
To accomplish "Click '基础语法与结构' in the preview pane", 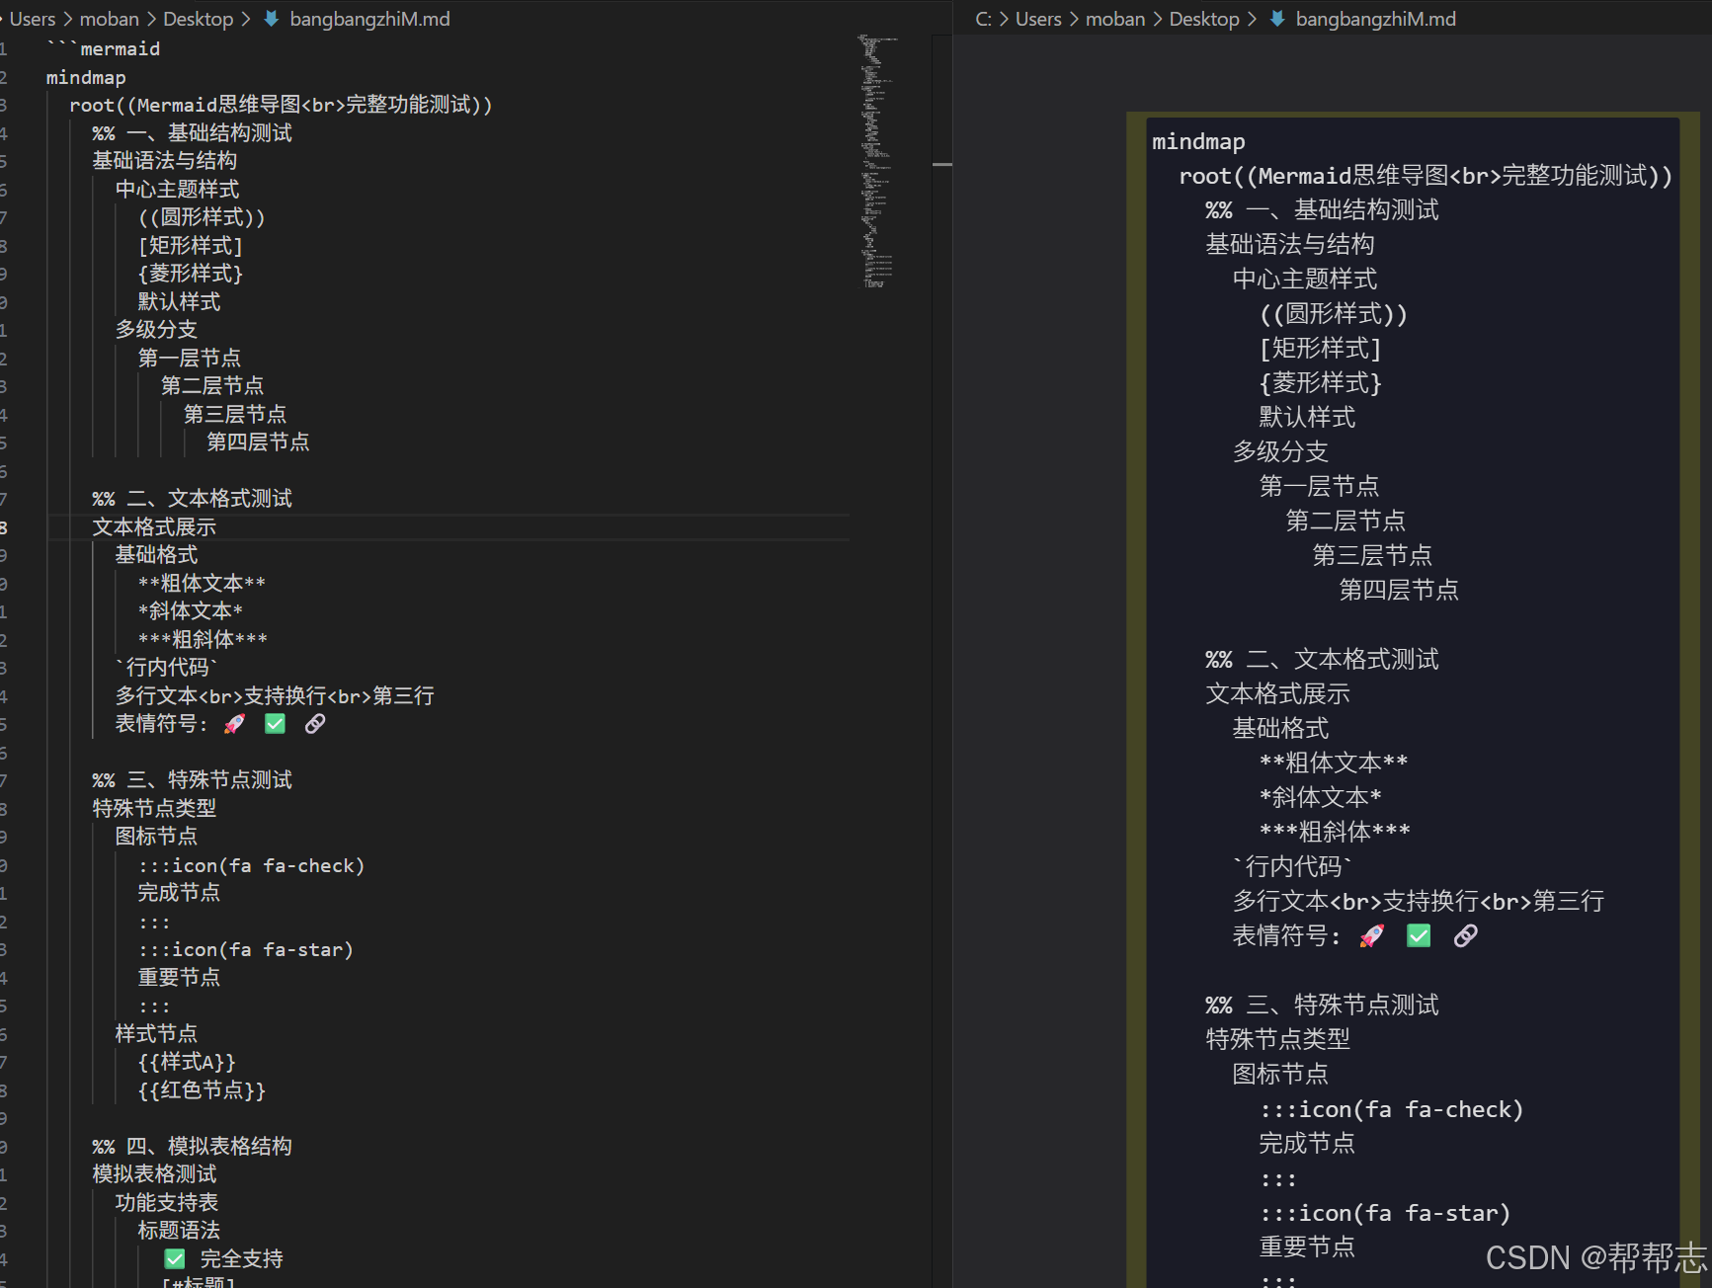I will (1289, 244).
